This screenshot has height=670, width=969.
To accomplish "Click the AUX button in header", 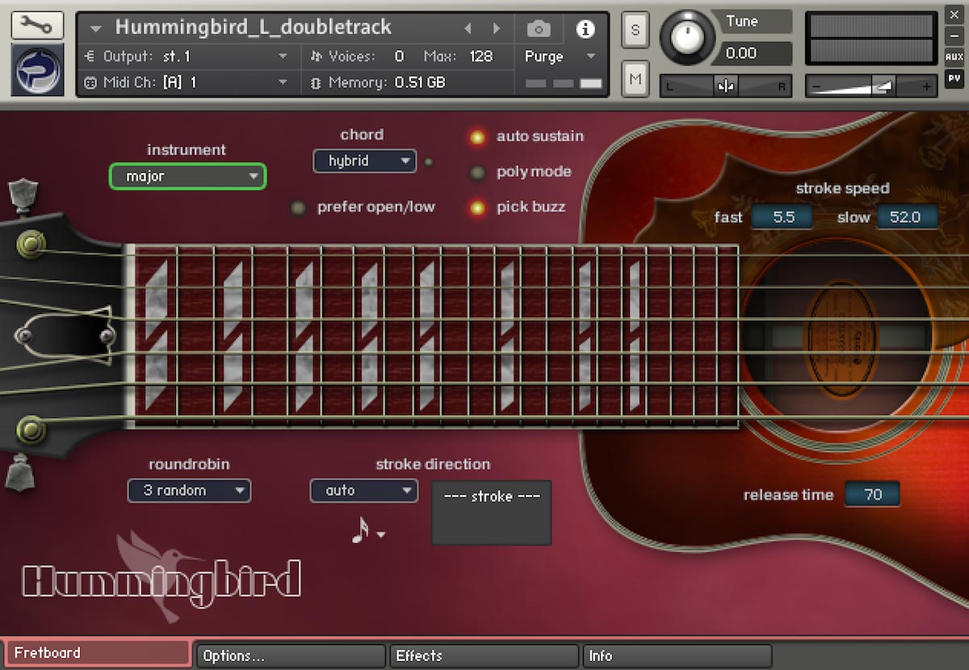I will 954,57.
